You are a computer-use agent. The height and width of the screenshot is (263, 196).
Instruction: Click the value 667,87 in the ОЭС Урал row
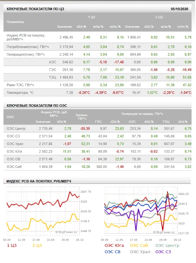[169, 144]
